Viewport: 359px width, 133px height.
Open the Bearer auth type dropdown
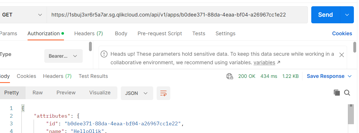coord(63,56)
